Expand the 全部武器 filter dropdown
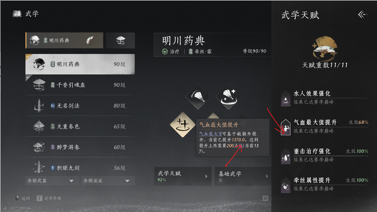Image resolution: width=377 pixels, height=212 pixels. click(x=52, y=181)
